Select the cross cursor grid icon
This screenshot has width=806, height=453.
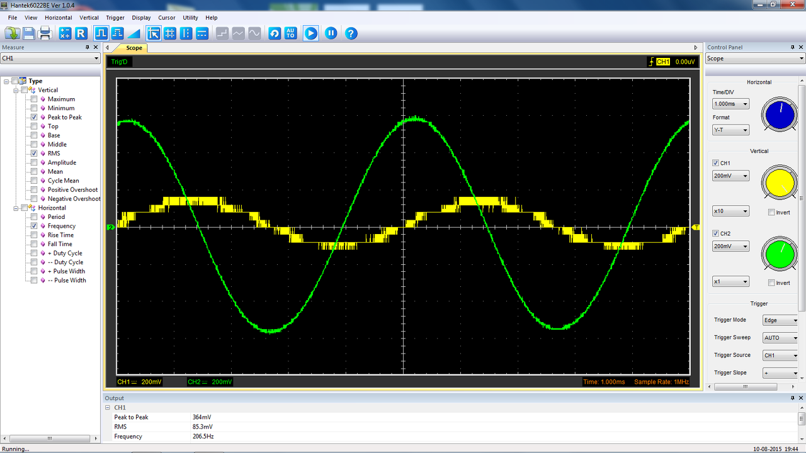tap(170, 33)
